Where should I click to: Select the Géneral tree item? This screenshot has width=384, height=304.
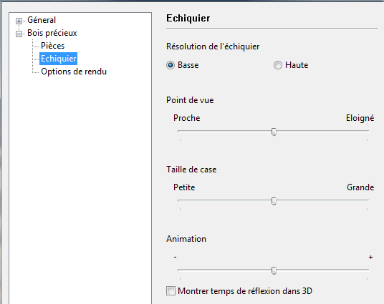[42, 20]
